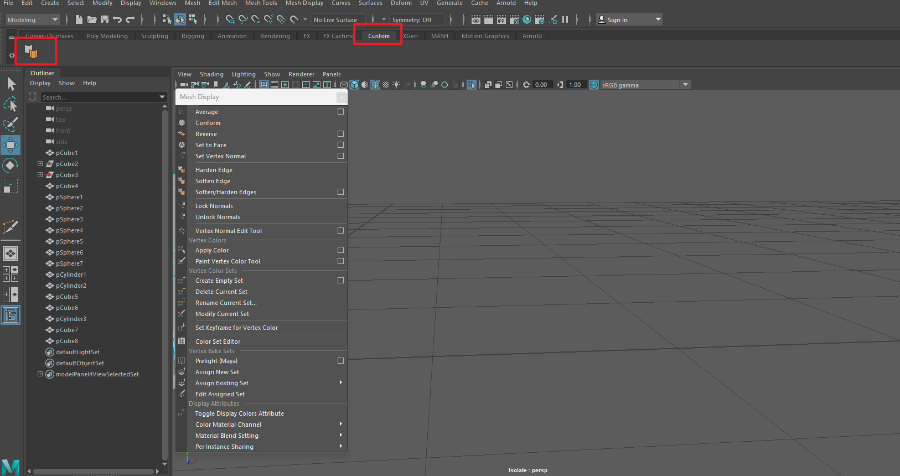
Task: Open Outliner search filter dropdown arrow
Action: point(162,97)
